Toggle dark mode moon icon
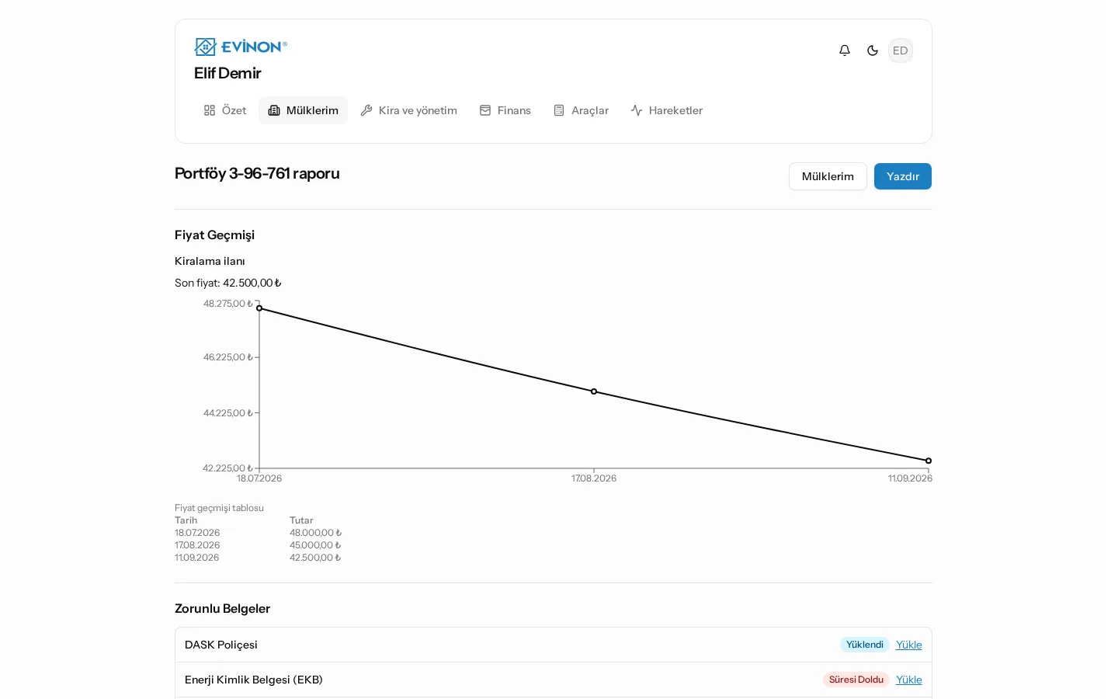The width and height of the screenshot is (1118, 699). (x=873, y=50)
